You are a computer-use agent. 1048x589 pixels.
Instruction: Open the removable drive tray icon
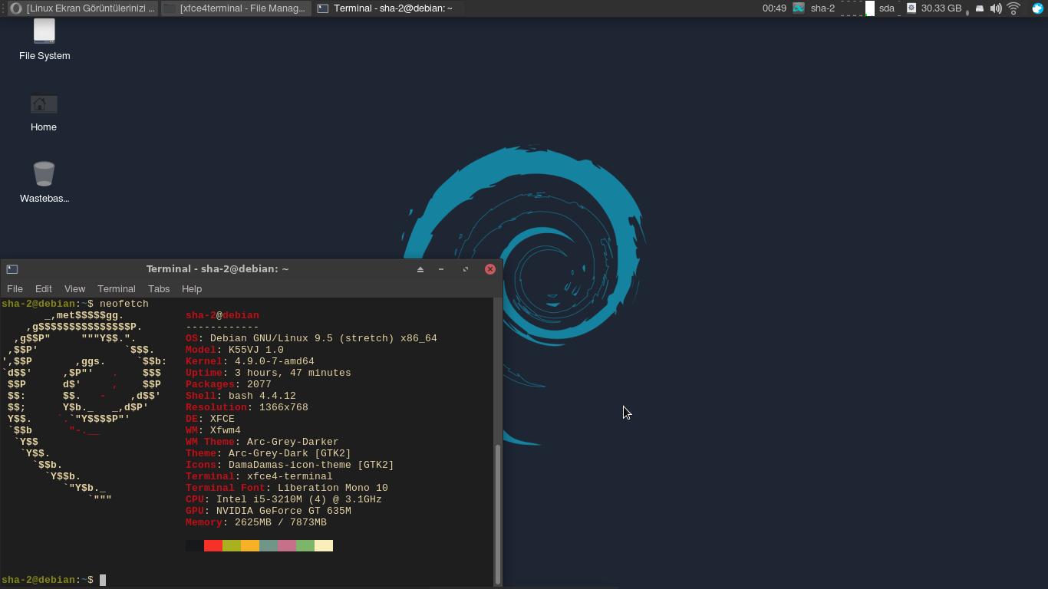980,8
